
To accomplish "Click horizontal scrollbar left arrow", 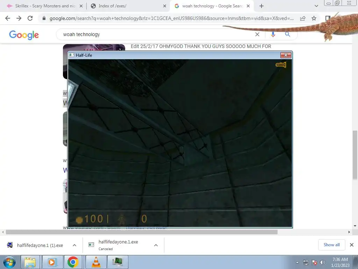I will (x=3, y=232).
